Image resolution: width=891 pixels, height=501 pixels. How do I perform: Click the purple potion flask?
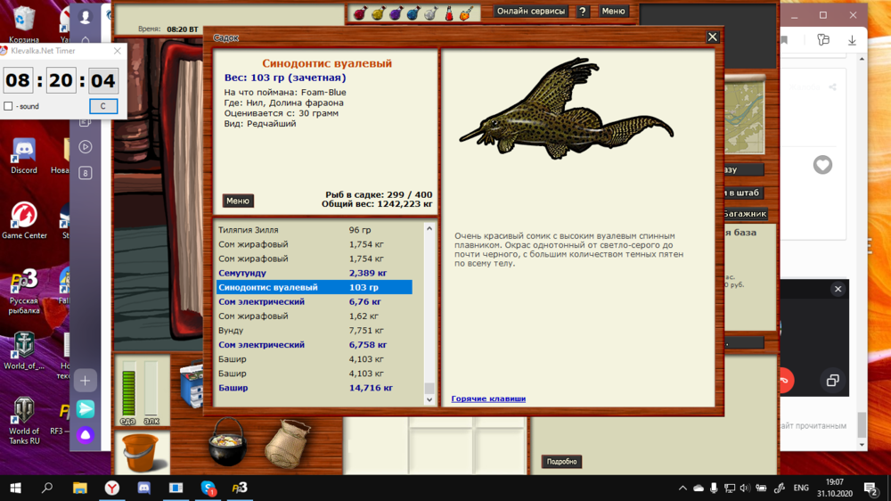pos(396,13)
